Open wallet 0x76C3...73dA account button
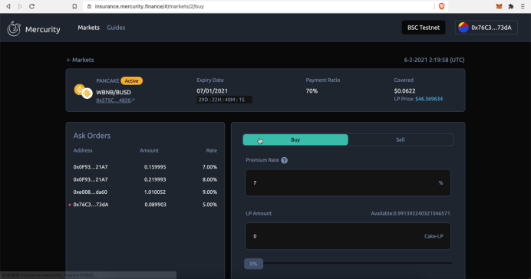Screen dimensions: 531x279 486,28
